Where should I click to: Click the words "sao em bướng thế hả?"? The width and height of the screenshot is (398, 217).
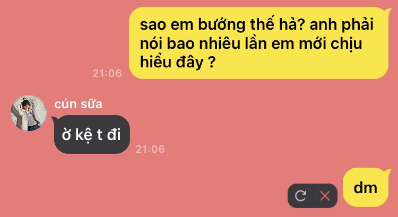click(x=222, y=24)
